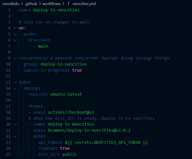
Task: Collapse the 'deploy:' job fold arrow
Action: (15, 88)
